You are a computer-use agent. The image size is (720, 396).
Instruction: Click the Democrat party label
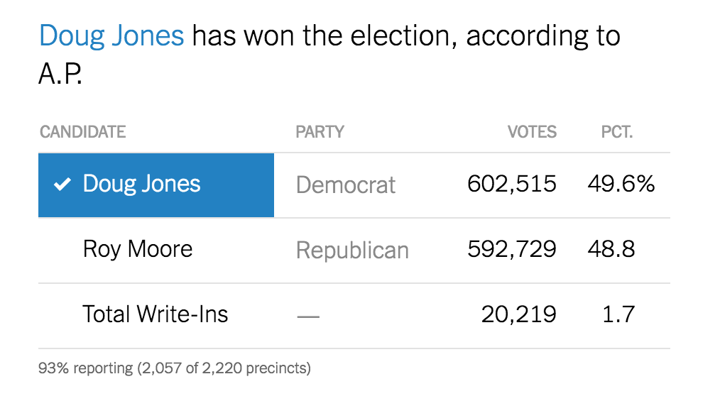pos(346,185)
